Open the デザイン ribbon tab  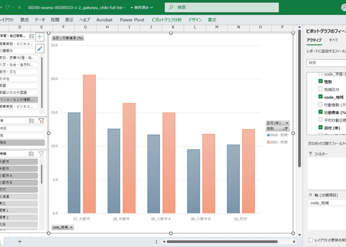(x=195, y=20)
